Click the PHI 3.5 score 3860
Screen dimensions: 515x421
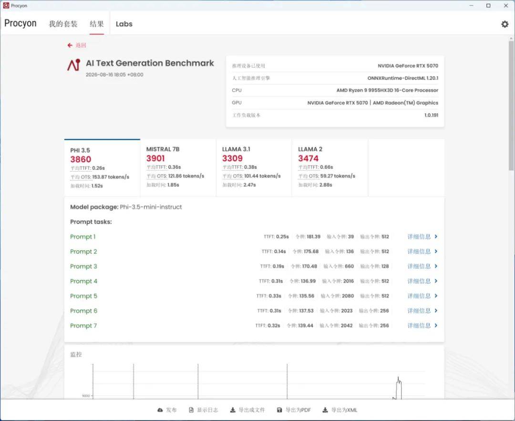(81, 159)
